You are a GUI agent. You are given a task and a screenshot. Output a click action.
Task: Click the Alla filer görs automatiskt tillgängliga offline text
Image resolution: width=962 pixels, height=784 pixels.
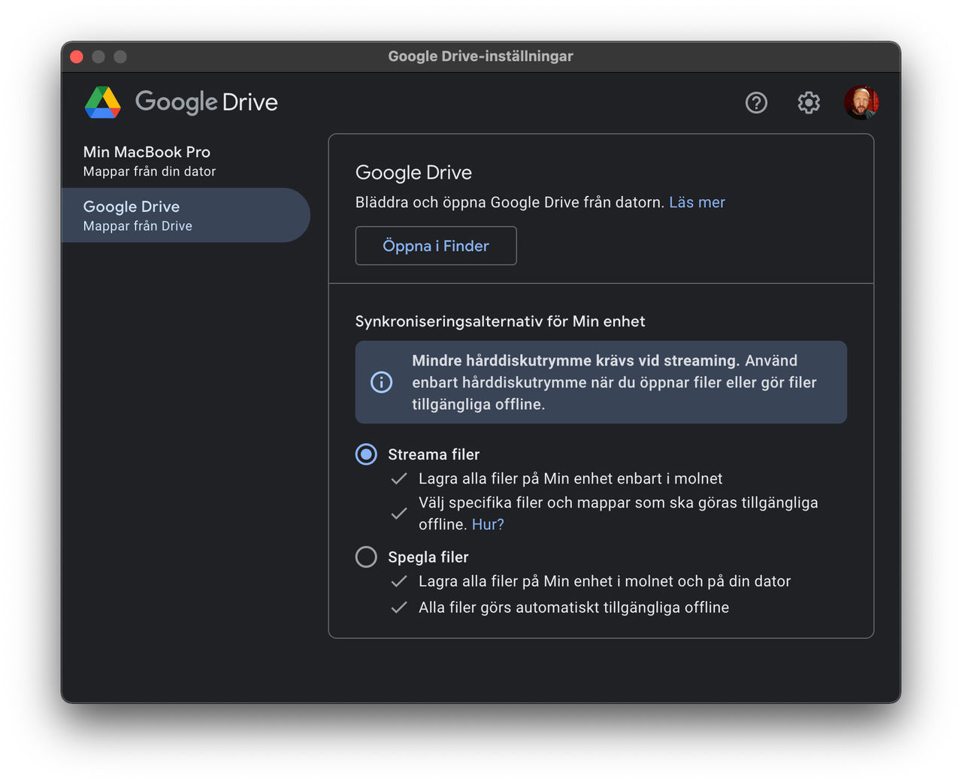pyautogui.click(x=573, y=608)
